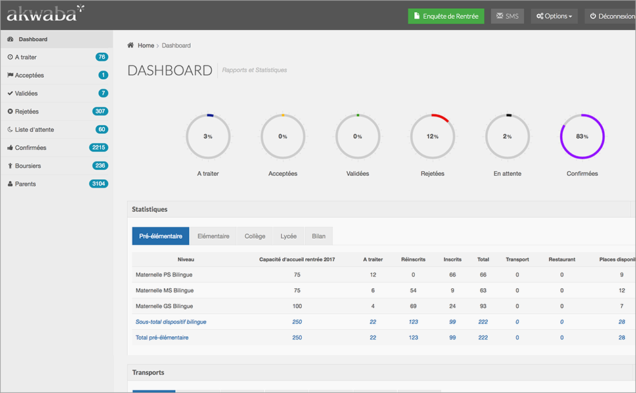Click the rejected icon beside Rejetées
The height and width of the screenshot is (393, 636).
tap(10, 112)
